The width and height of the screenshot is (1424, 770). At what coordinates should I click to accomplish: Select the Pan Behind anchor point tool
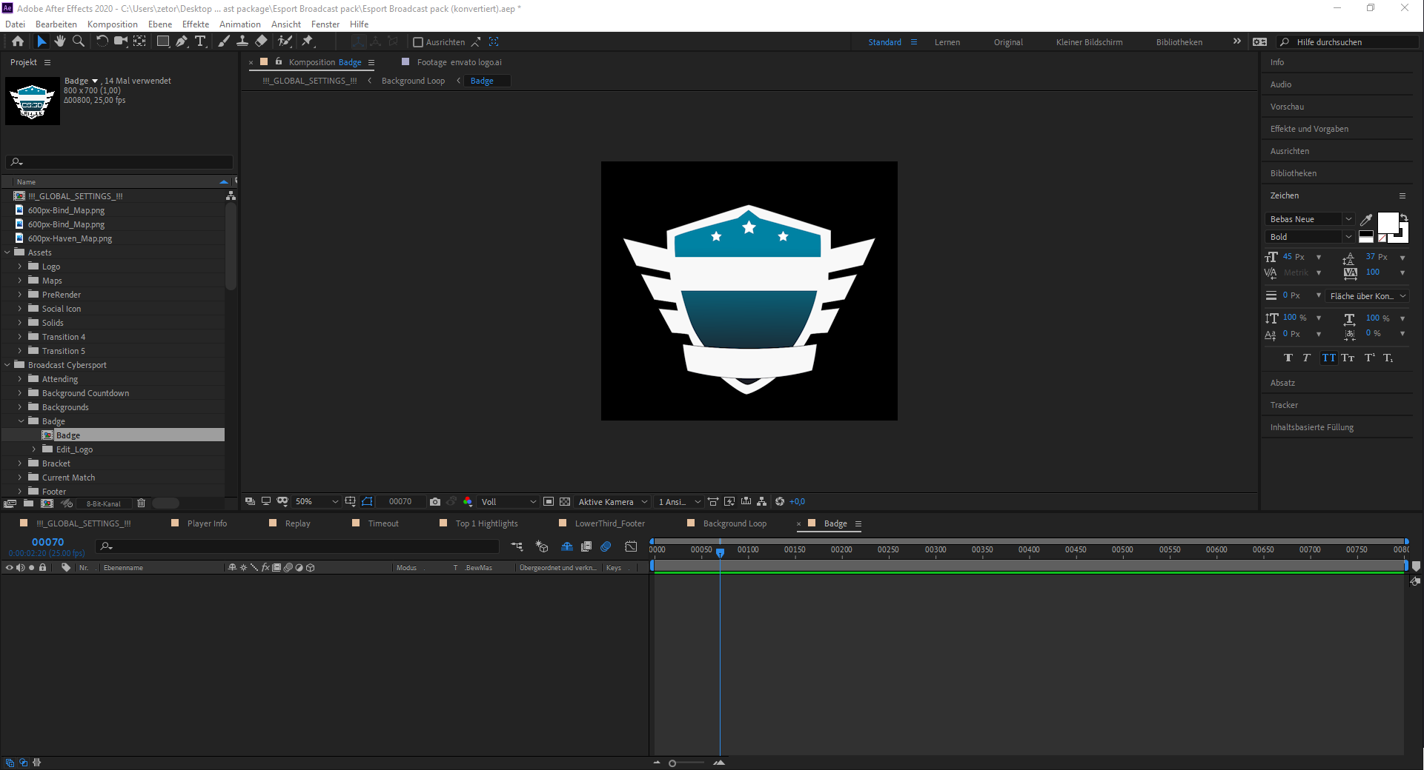coord(139,41)
